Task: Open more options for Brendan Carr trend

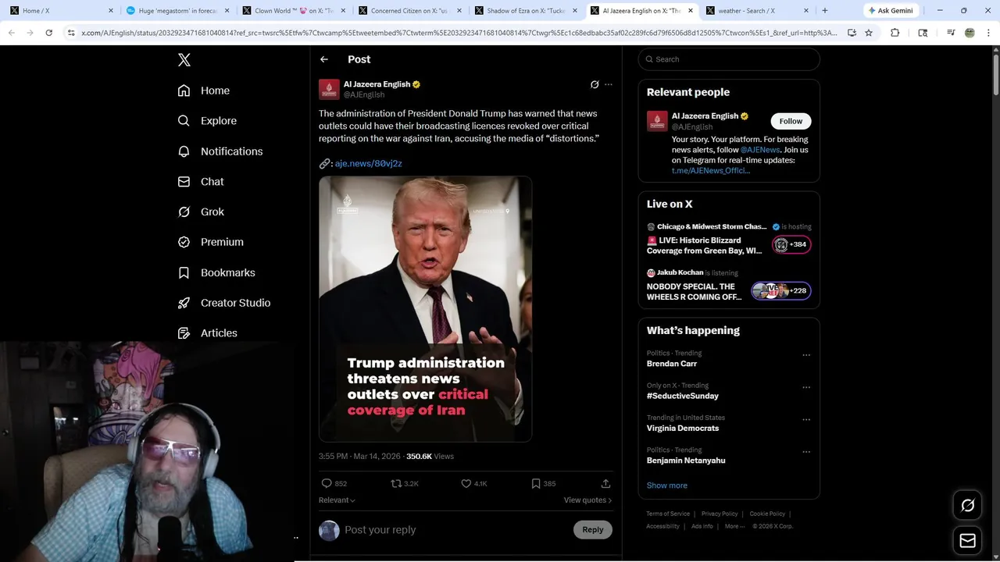Action: pos(806,355)
